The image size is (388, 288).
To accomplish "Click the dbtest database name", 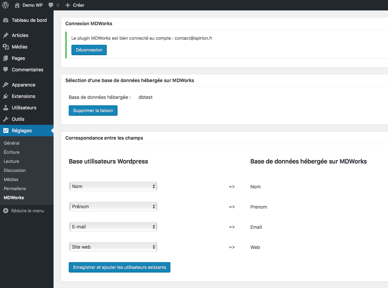I will [x=145, y=97].
